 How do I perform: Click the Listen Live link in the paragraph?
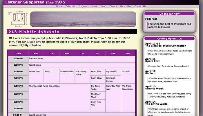(35, 42)
